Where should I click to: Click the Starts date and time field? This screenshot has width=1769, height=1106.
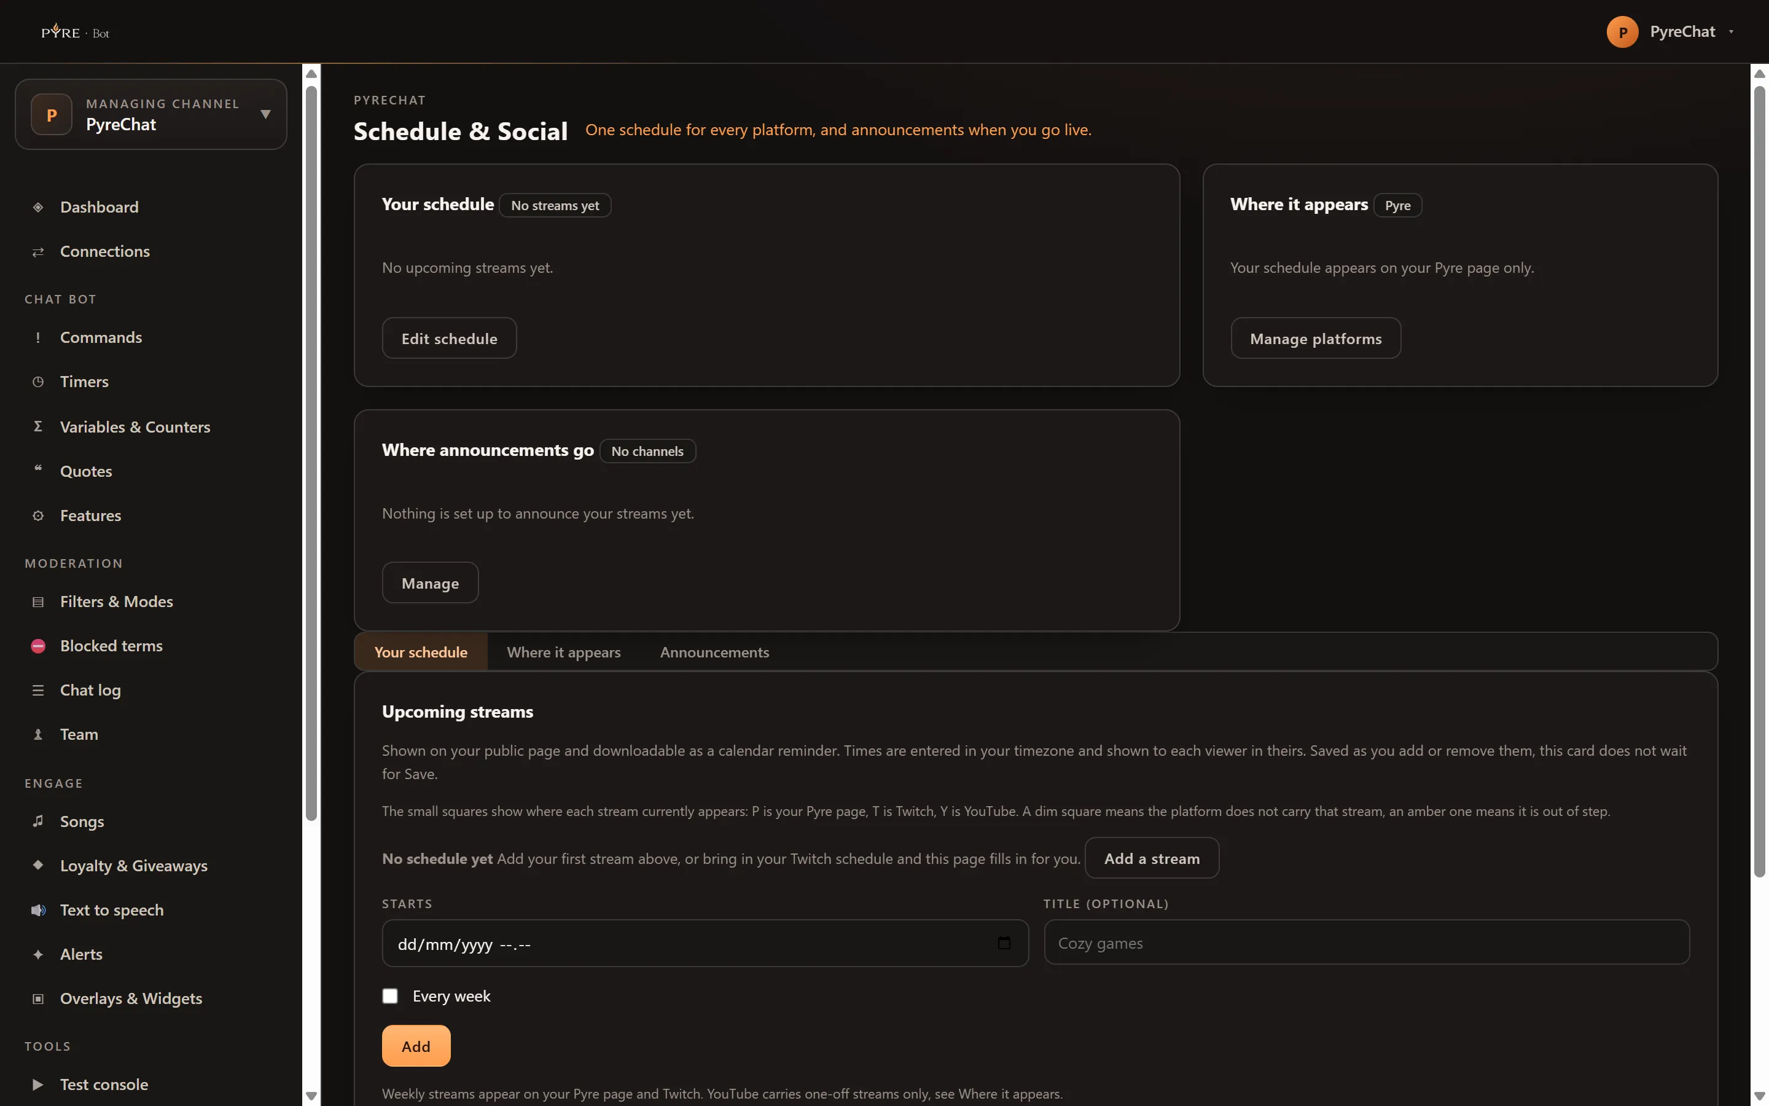click(705, 944)
